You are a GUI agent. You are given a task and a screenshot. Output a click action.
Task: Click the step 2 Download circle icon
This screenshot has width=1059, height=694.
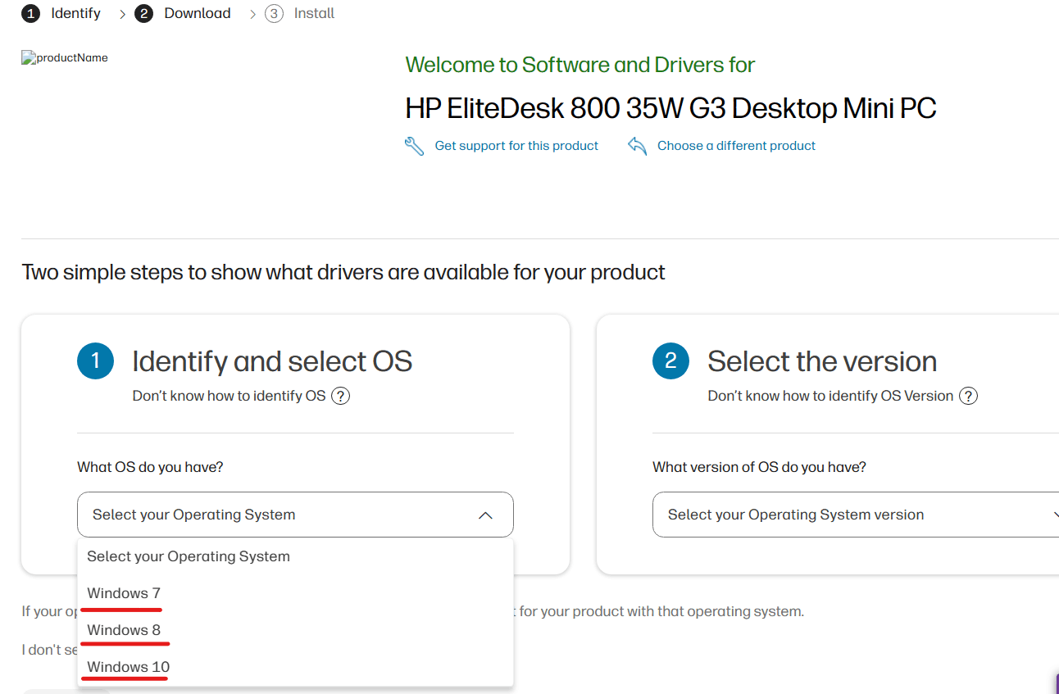point(143,13)
